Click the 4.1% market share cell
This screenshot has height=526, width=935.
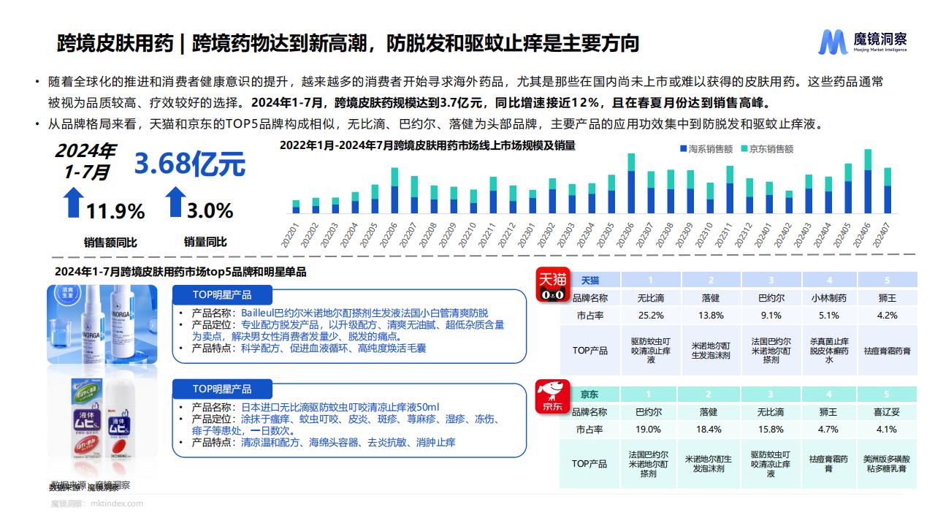coord(885,430)
